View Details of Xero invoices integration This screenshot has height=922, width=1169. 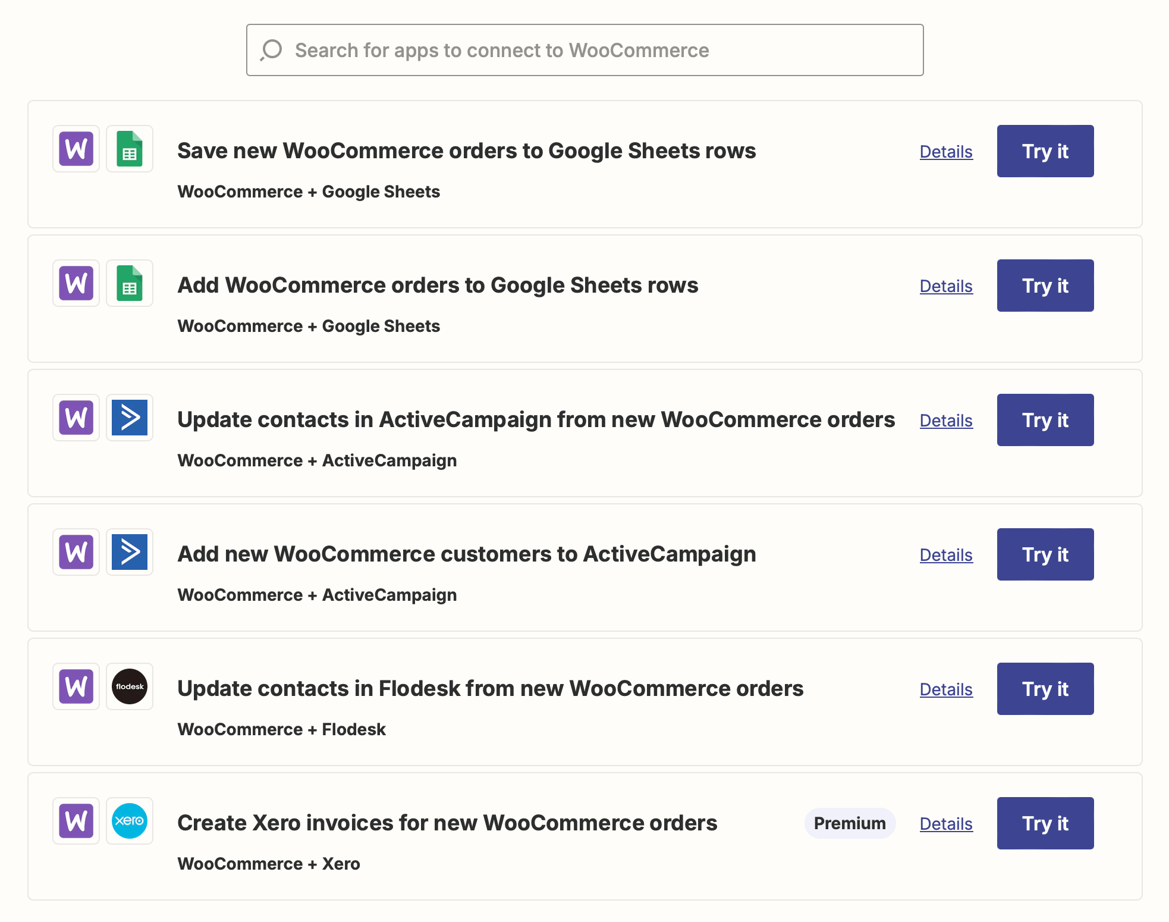tap(945, 824)
